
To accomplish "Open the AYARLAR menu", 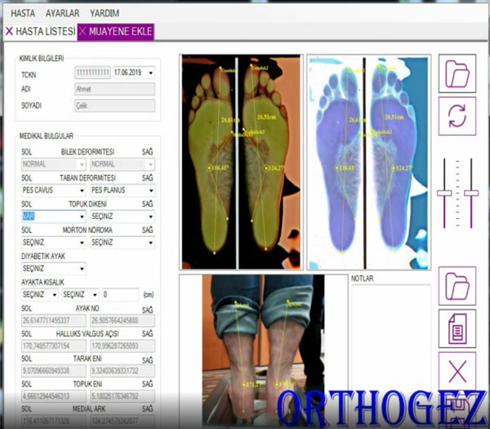I will (62, 14).
